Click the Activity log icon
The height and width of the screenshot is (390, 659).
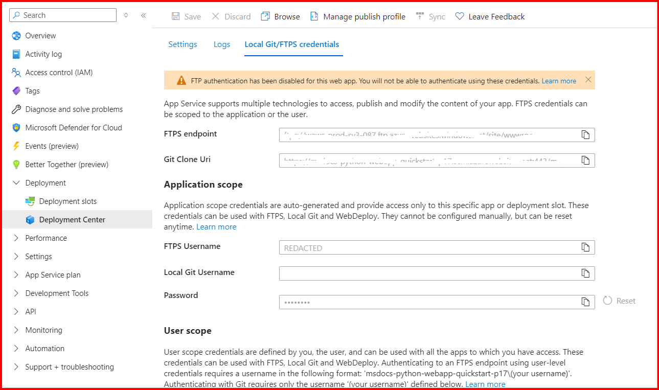click(16, 54)
